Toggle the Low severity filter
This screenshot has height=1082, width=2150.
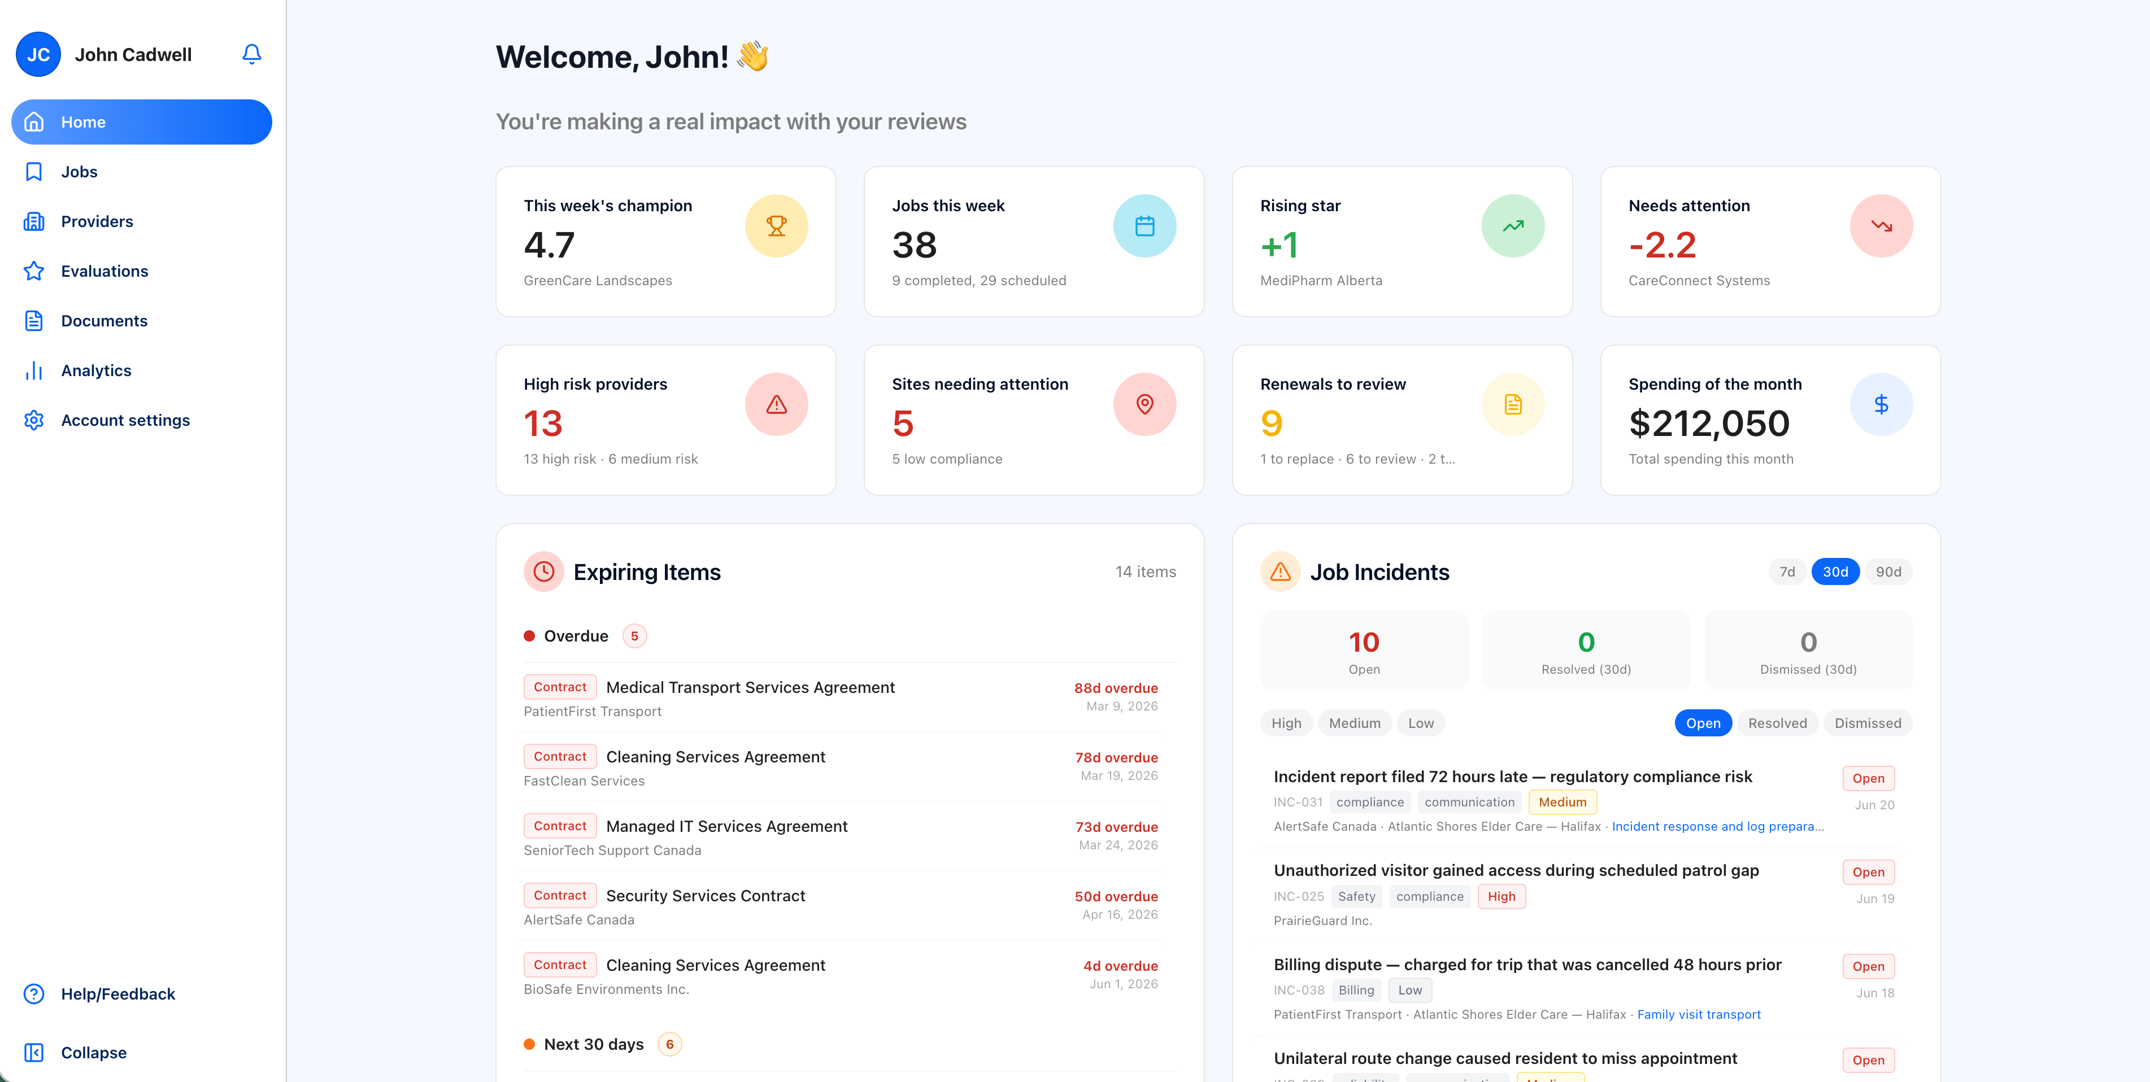click(x=1421, y=723)
